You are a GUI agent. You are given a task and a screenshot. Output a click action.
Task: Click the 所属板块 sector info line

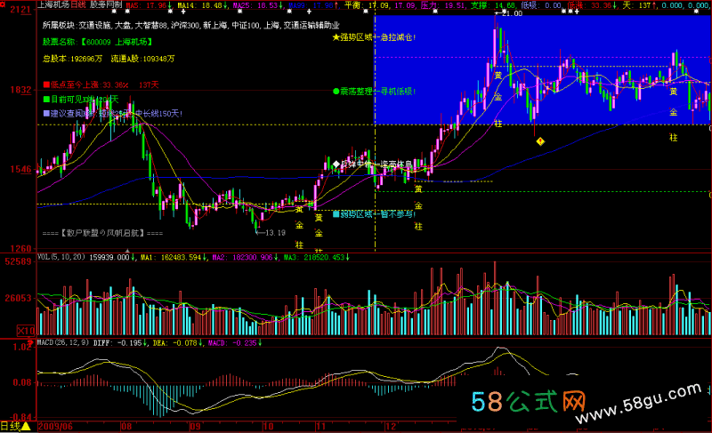click(191, 26)
